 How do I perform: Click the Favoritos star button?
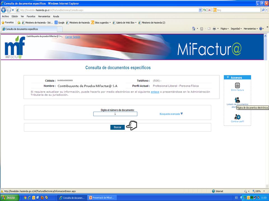point(8,22)
